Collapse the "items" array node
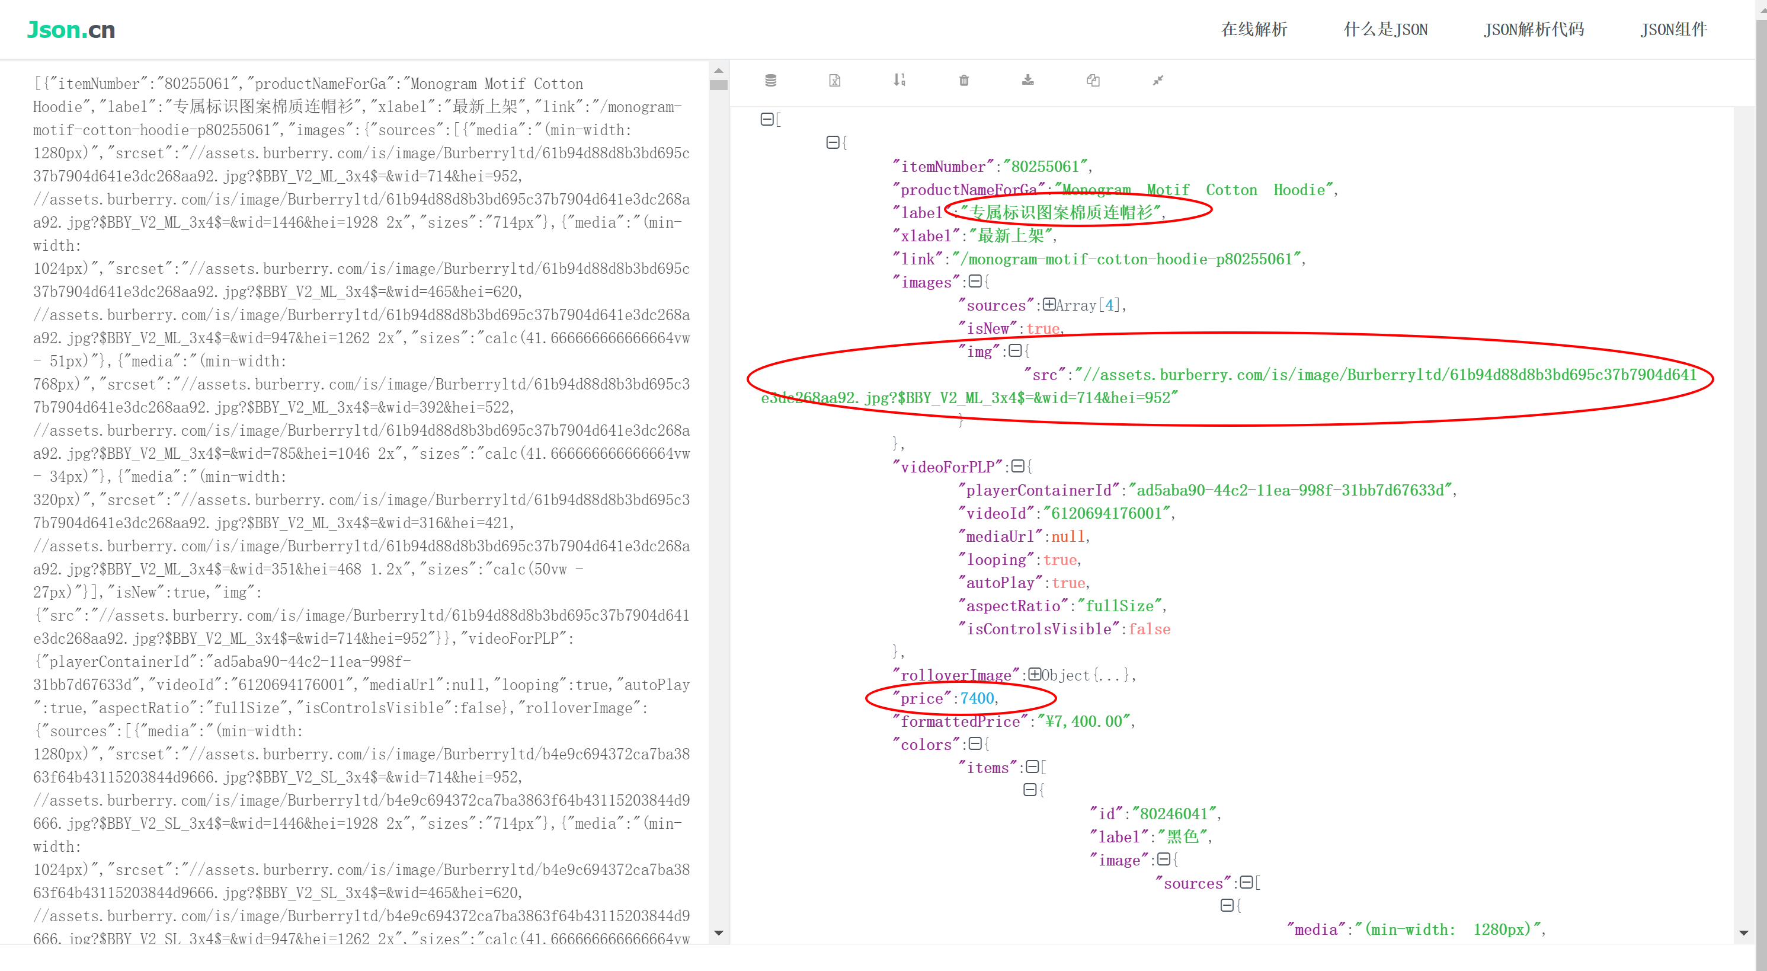The image size is (1767, 971). click(x=1032, y=767)
